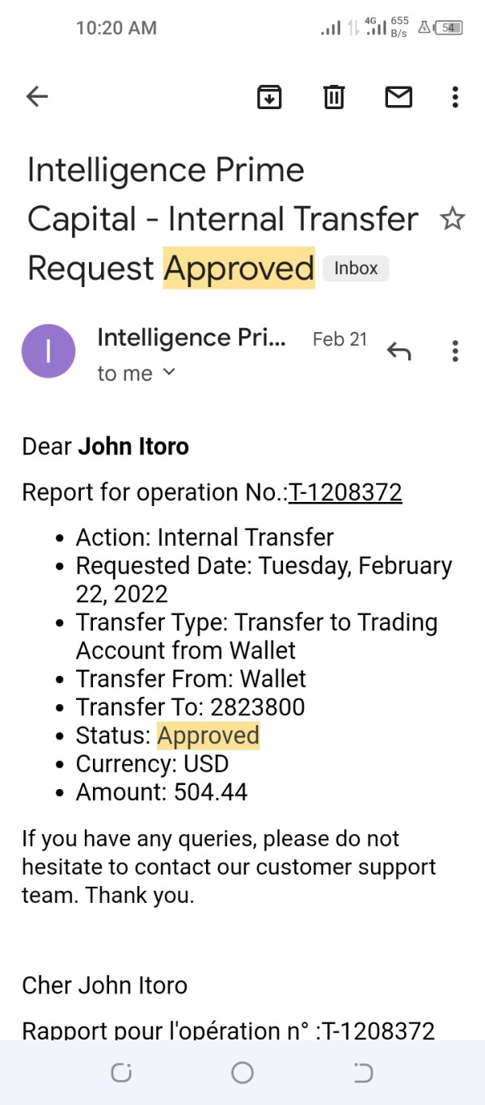Viewport: 485px width, 1105px height.
Task: Expand the 'to me' recipient details chevron
Action: (169, 373)
